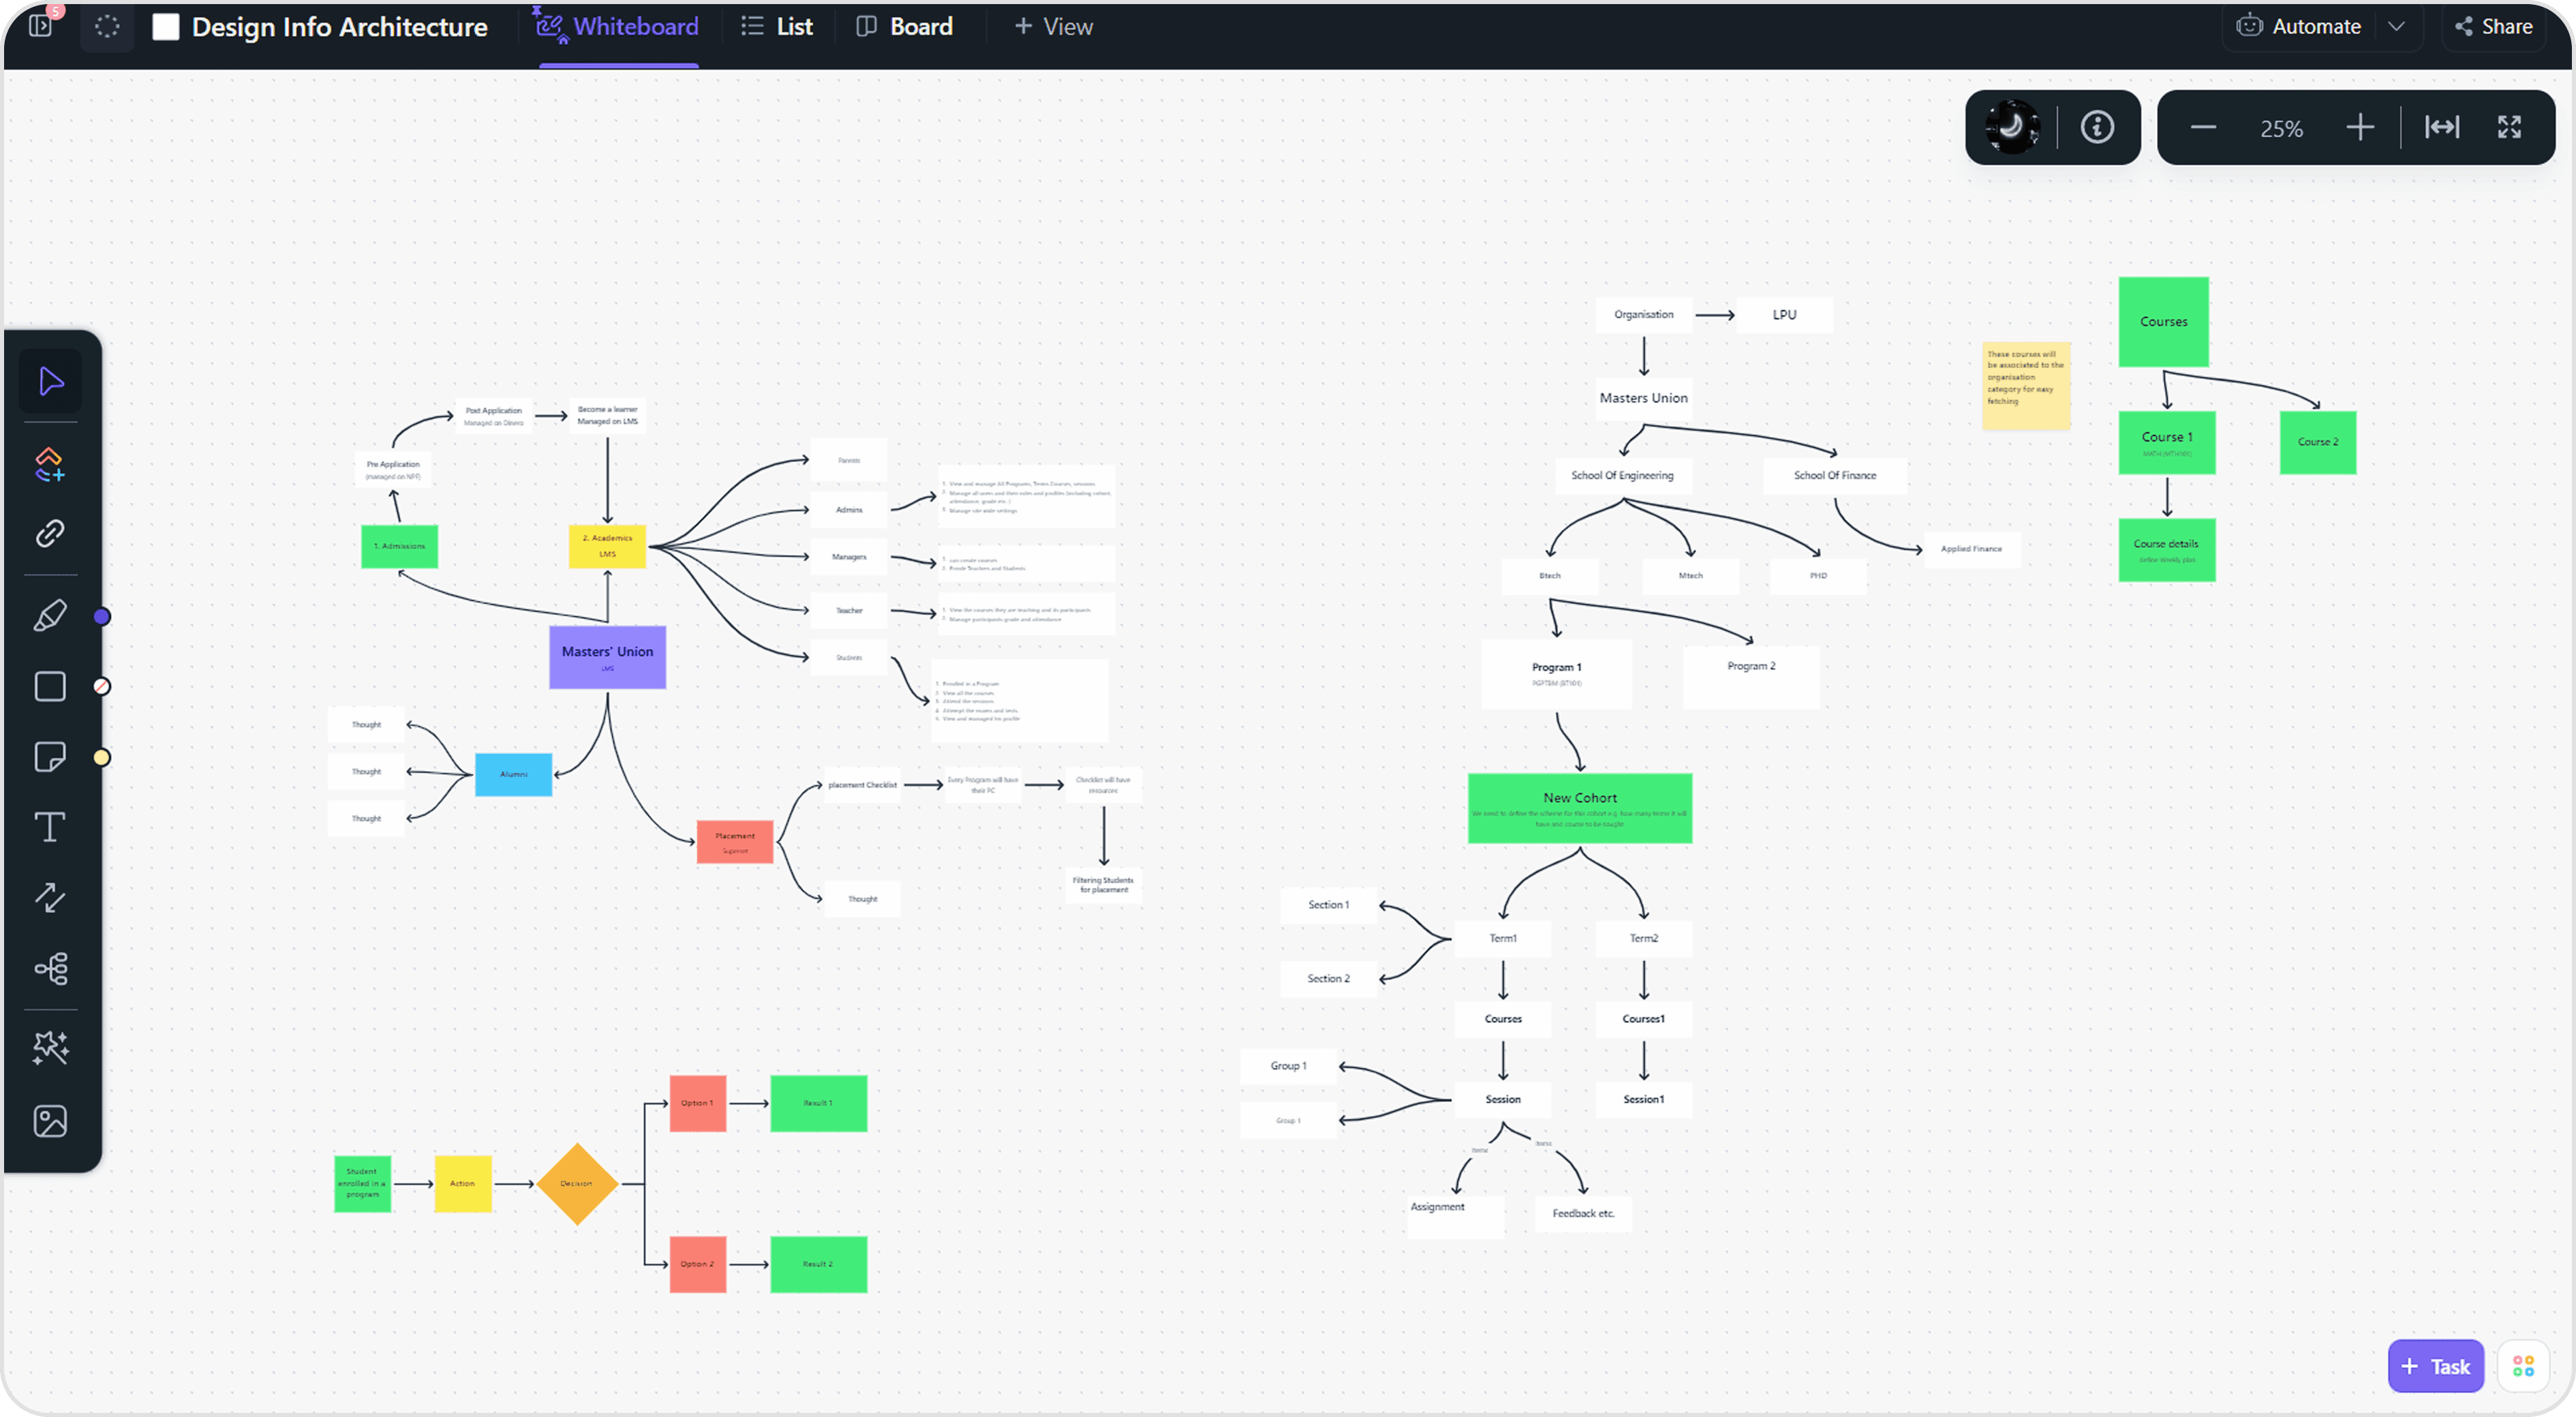Image resolution: width=2576 pixels, height=1417 pixels.
Task: Select the cursor selection tool
Action: [x=50, y=380]
